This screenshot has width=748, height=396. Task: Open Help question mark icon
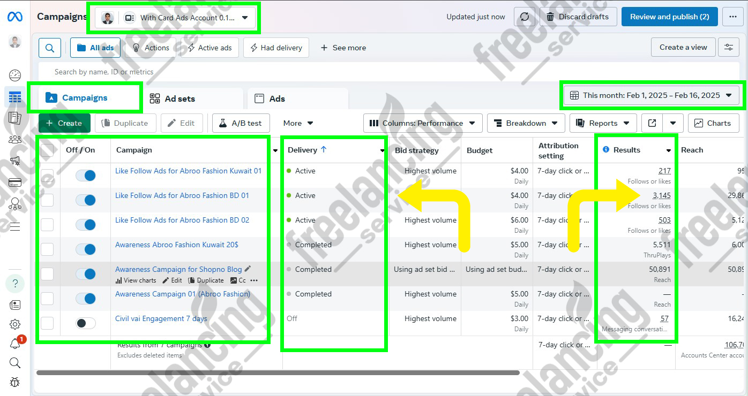[15, 284]
